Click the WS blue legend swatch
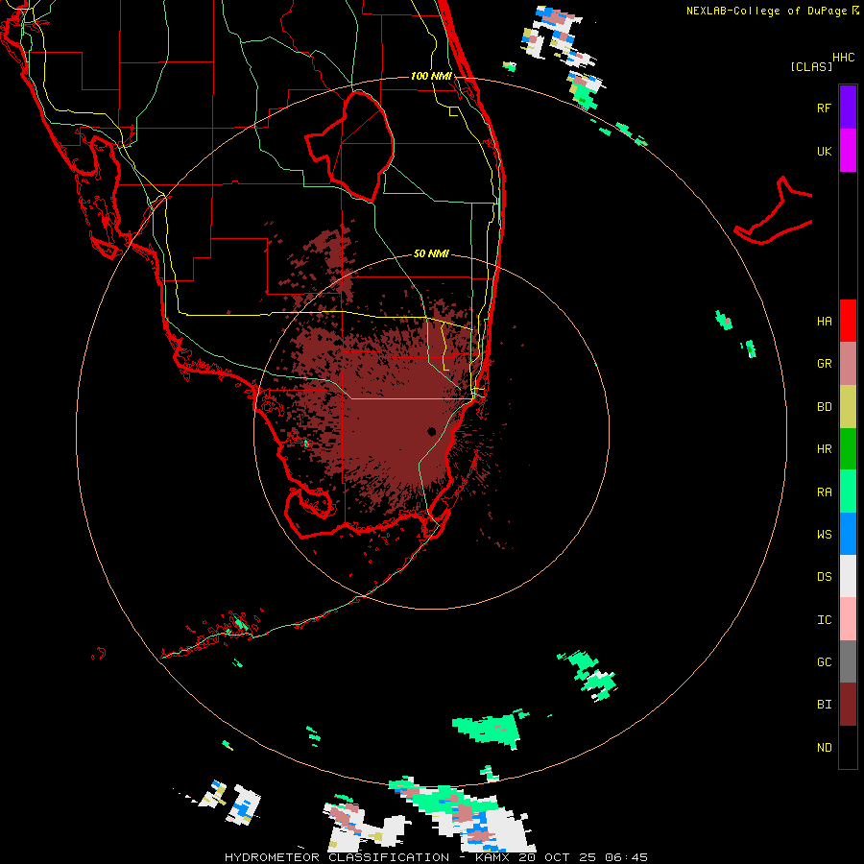Screen dimensions: 864x864 [848, 534]
